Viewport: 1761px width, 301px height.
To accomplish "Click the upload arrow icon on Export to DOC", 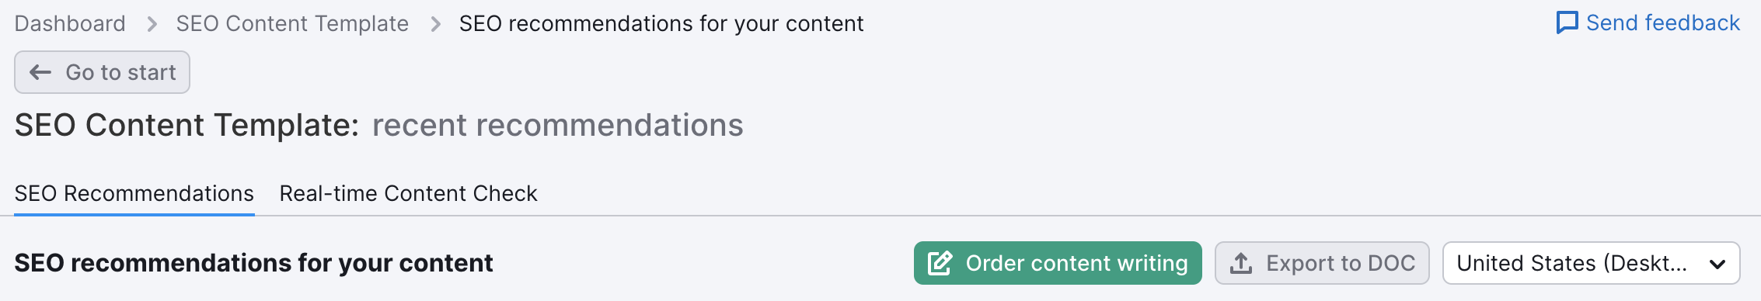I will coord(1241,263).
